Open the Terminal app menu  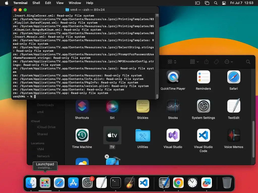click(x=20, y=3)
